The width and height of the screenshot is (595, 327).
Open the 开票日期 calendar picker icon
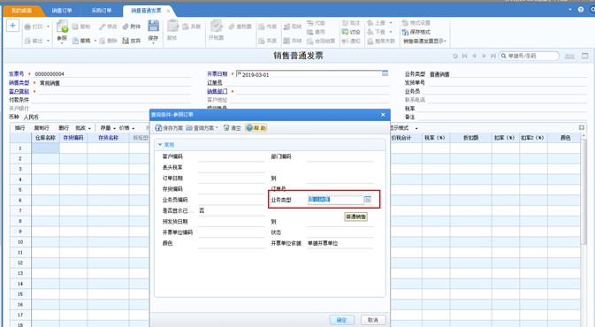click(x=385, y=73)
